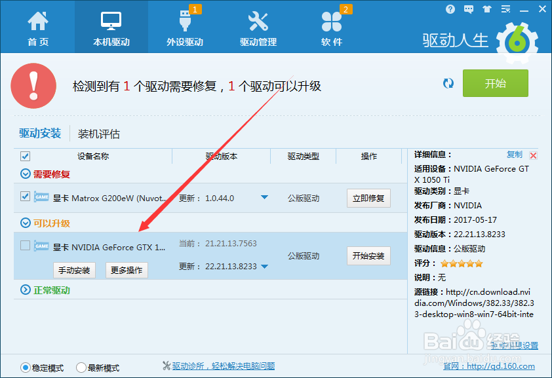Click the Matrox graphics card GAME icon

[x=41, y=197]
